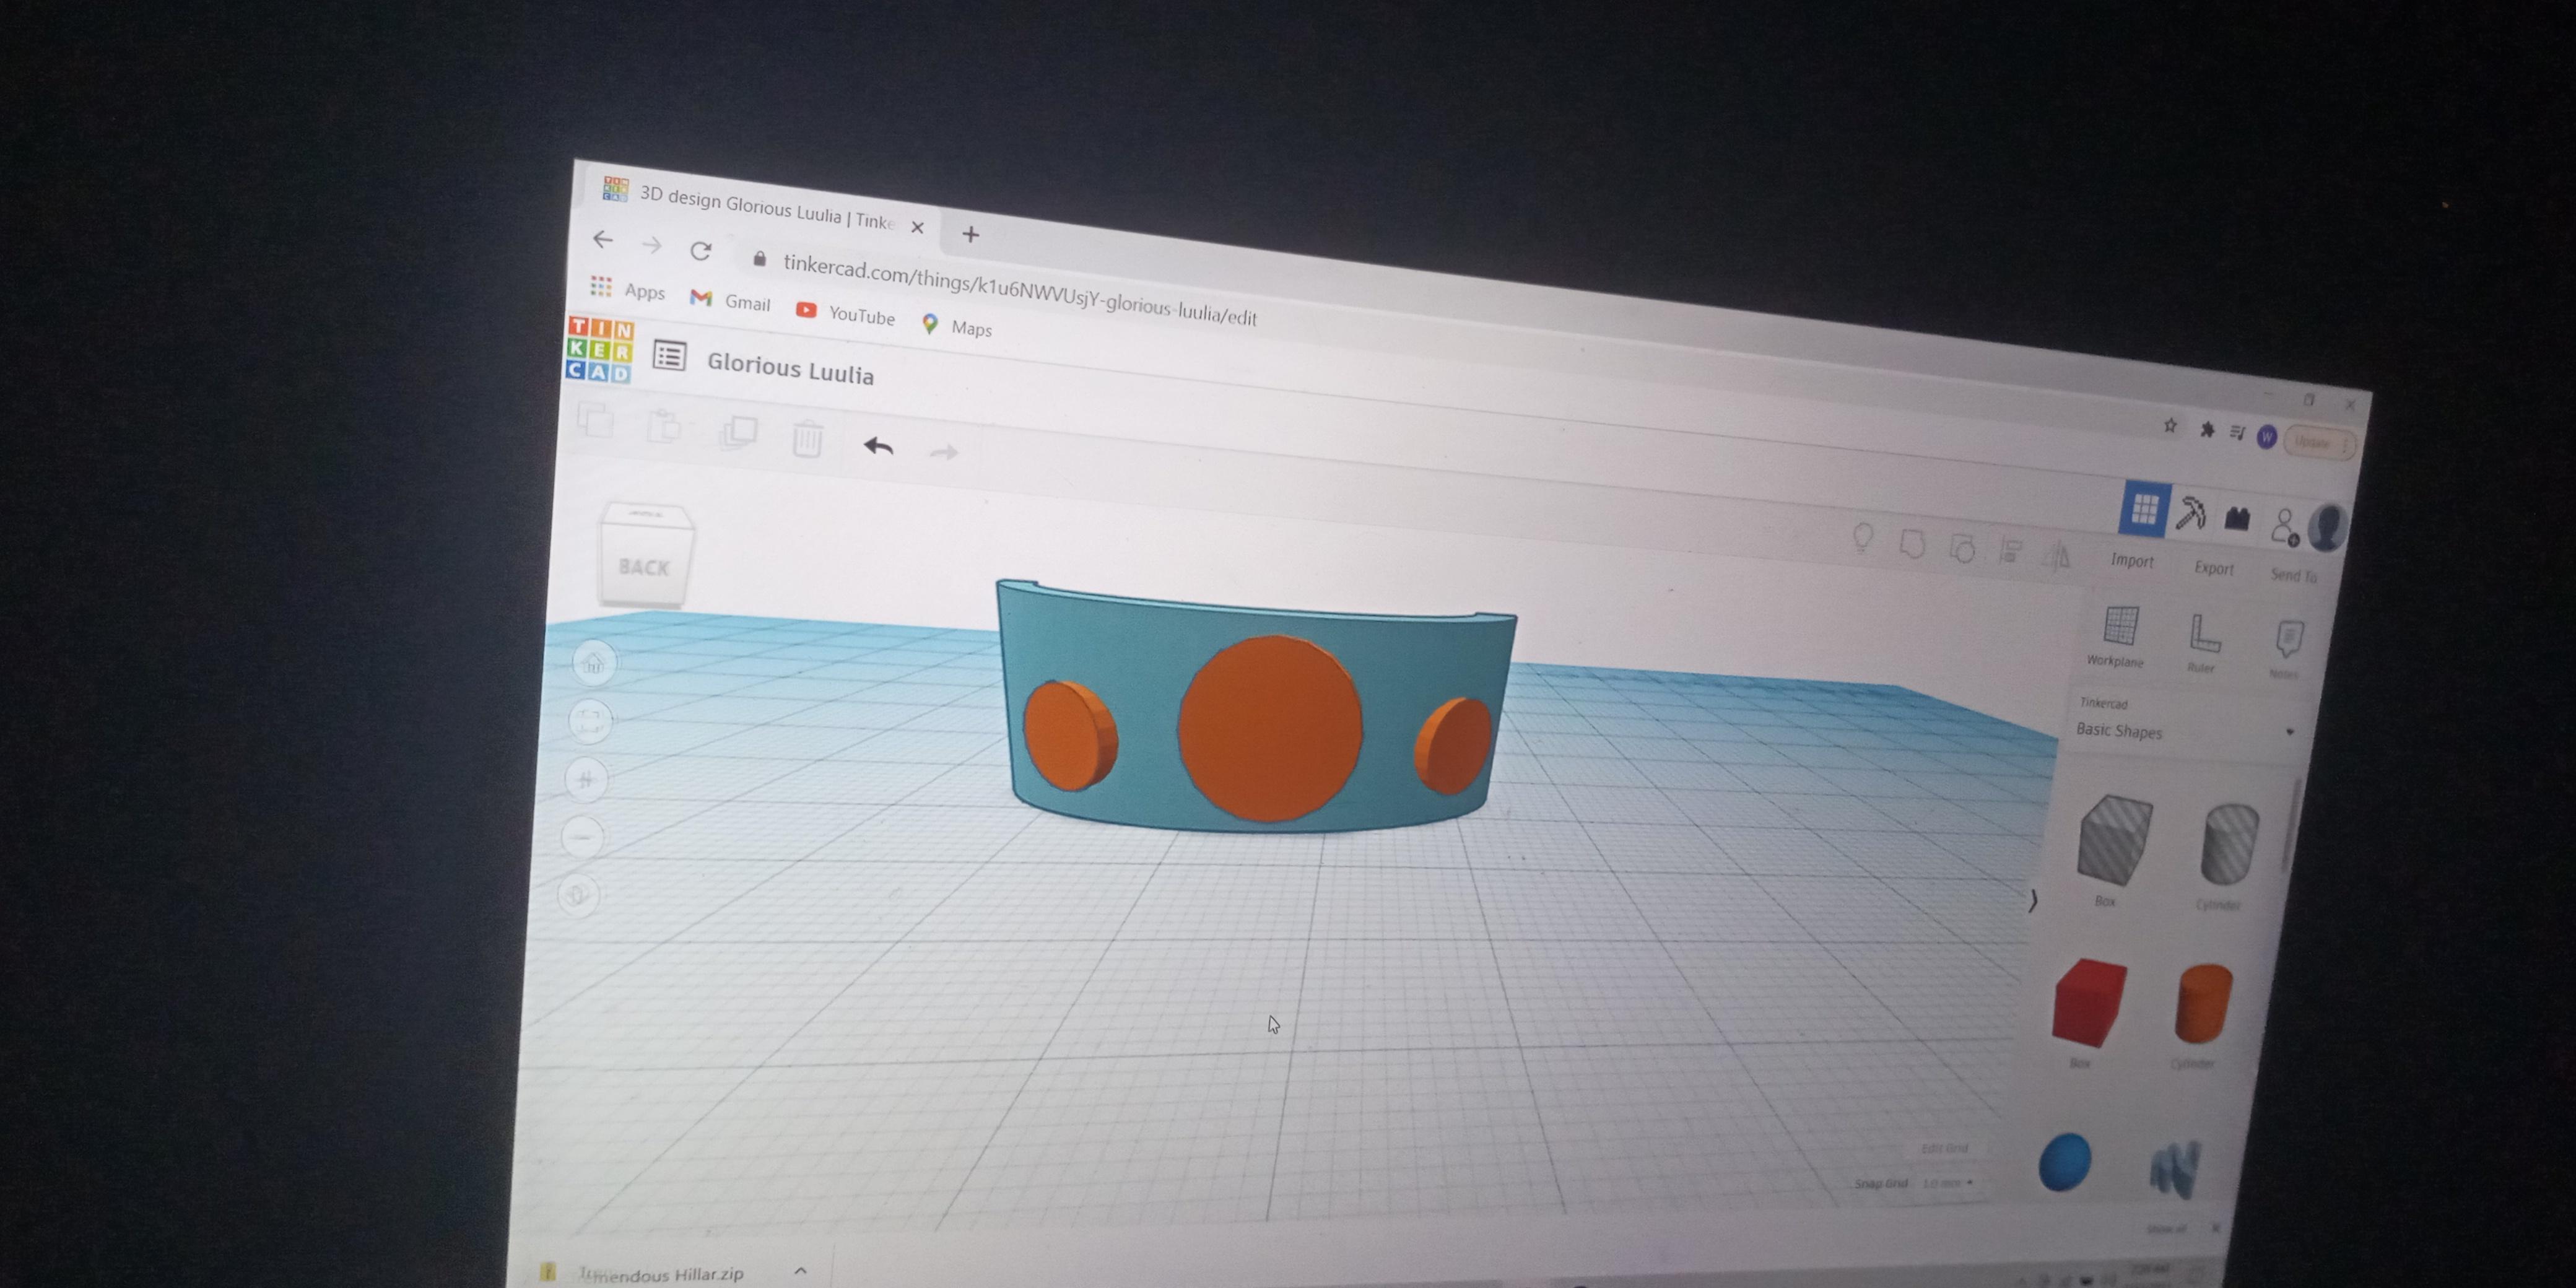The height and width of the screenshot is (1288, 2576).
Task: Open the user profile avatar
Action: pos(2328,527)
